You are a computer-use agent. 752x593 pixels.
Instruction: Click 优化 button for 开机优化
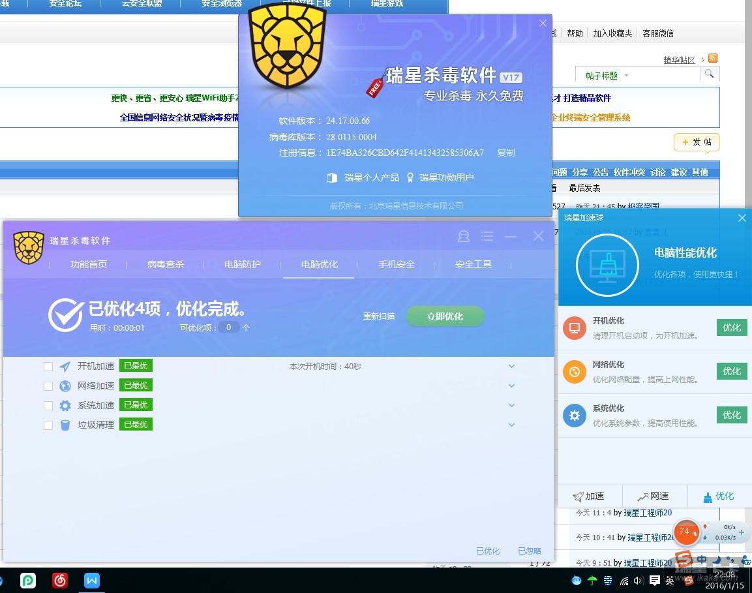point(732,327)
